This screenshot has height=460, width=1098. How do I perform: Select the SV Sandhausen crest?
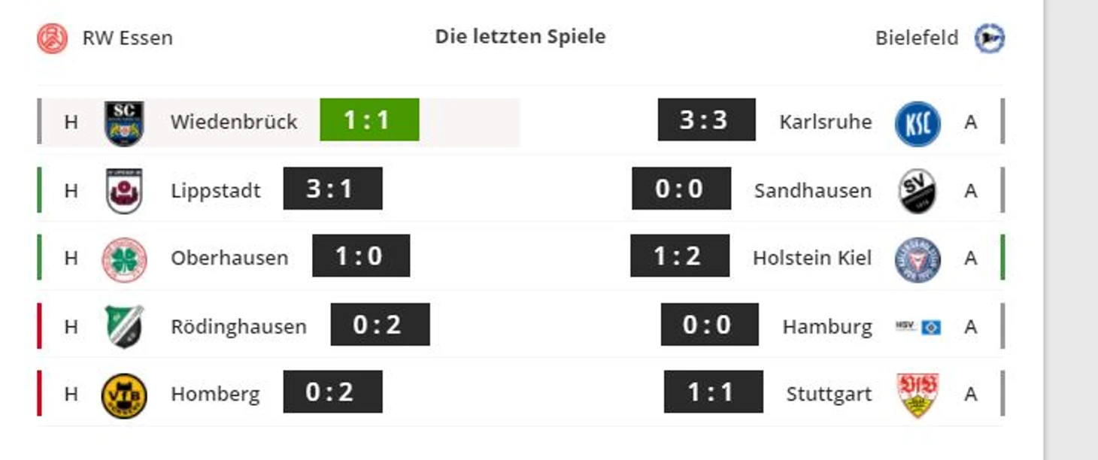tap(918, 191)
